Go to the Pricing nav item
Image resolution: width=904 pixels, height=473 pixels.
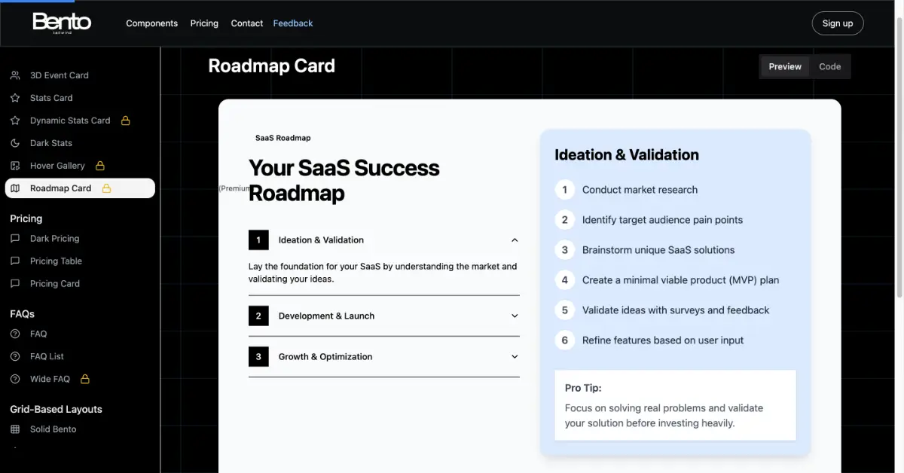(204, 23)
